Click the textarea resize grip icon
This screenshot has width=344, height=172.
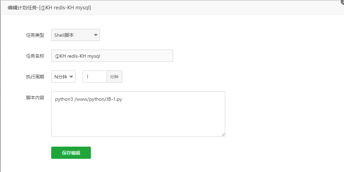coord(223,134)
